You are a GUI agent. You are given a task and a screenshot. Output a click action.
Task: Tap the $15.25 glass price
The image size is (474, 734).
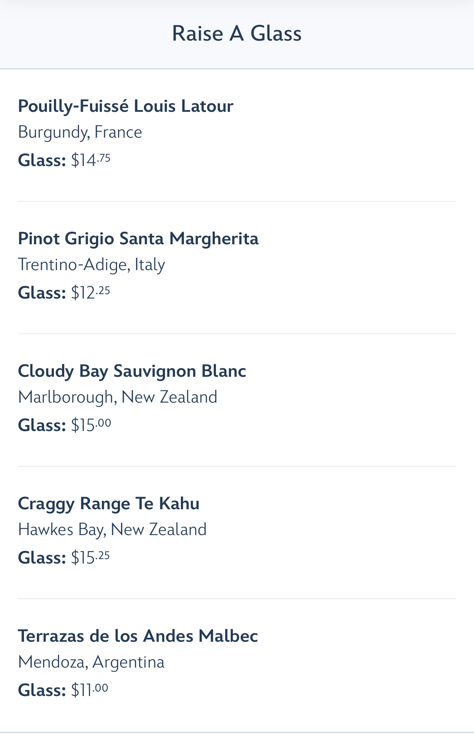point(90,558)
